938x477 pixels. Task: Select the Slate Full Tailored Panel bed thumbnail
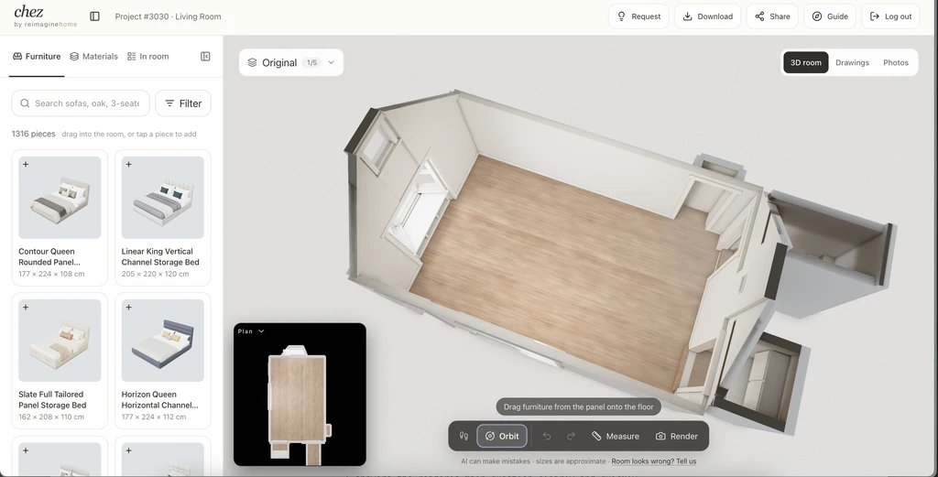(x=60, y=340)
